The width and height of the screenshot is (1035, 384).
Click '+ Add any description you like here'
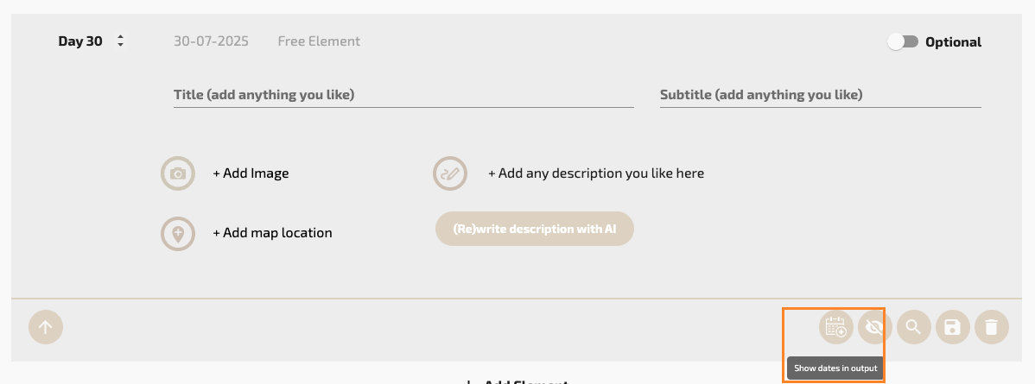click(x=596, y=173)
